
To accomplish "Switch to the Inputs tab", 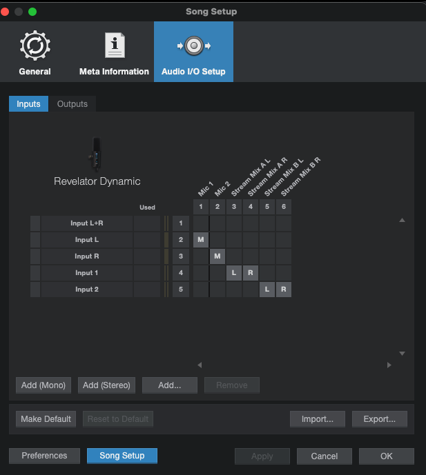I will pos(28,104).
